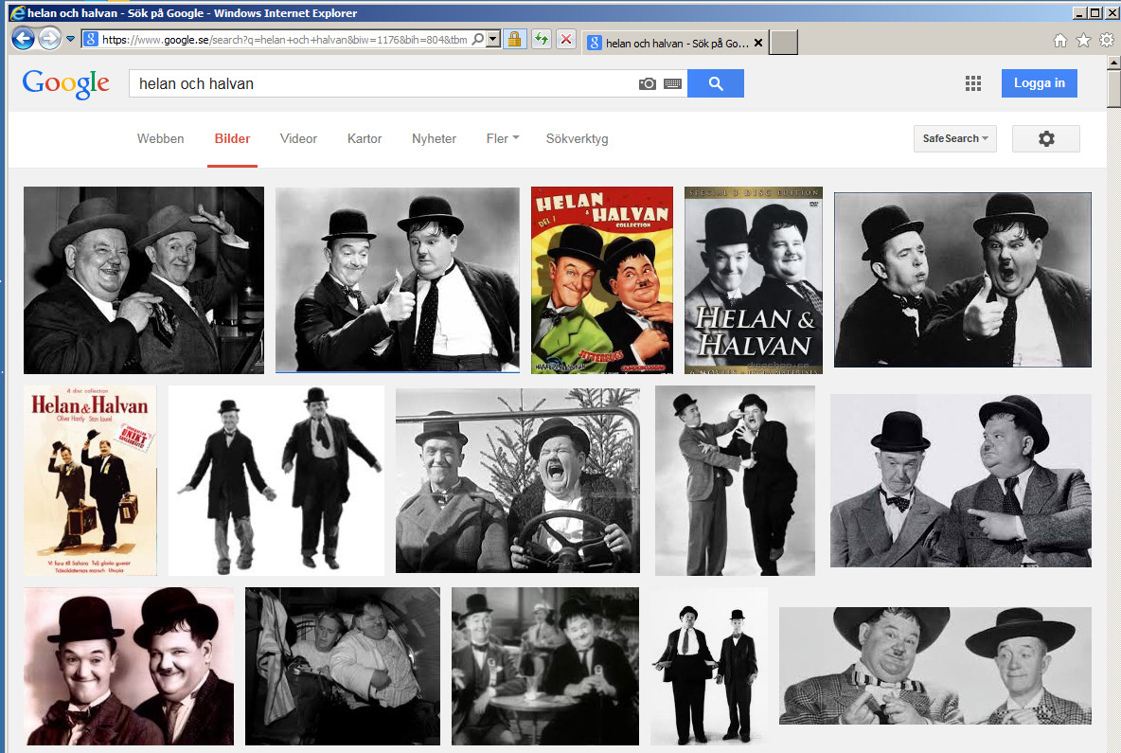Click the Internet Explorer window icon
The image size is (1121, 753).
click(x=17, y=13)
